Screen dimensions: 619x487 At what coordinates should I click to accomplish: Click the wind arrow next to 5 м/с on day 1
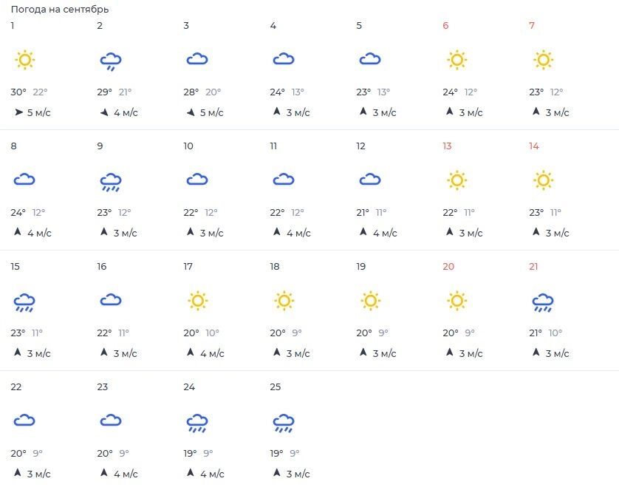(x=18, y=112)
